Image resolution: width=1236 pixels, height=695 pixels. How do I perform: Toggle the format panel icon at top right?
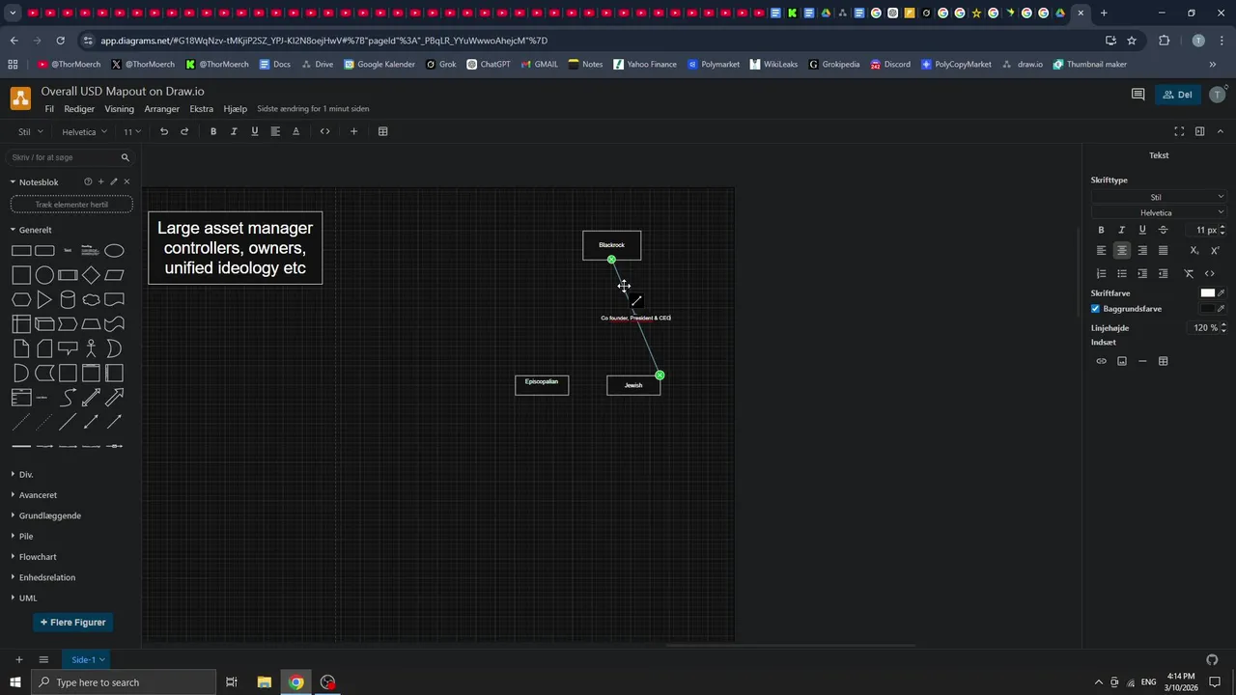[1199, 131]
